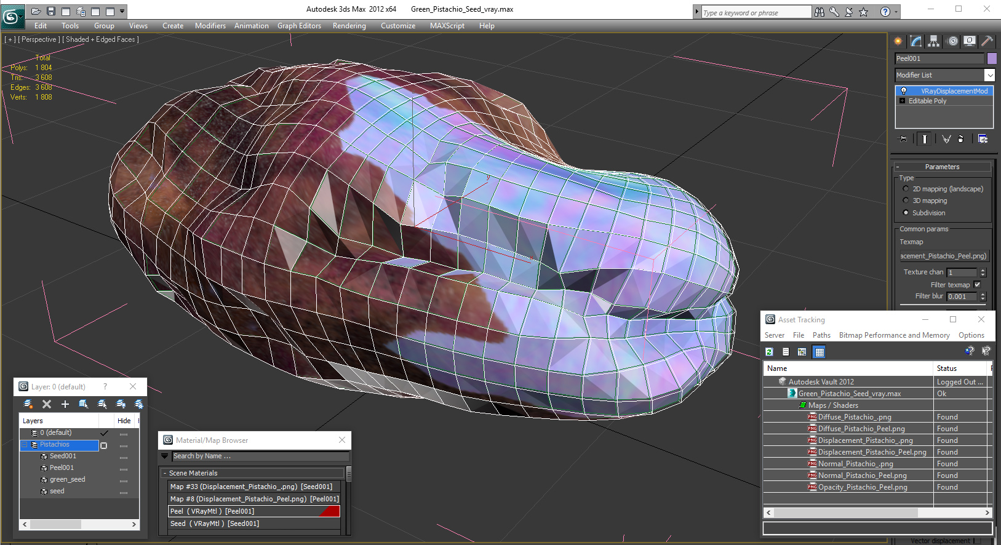Click the Search by Name field
The image size is (1001, 545).
point(260,456)
